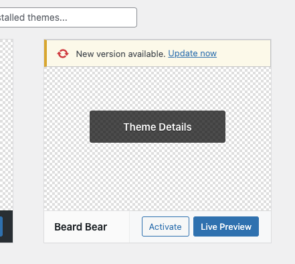
Task: Click the New version available notice text
Action: coord(120,54)
